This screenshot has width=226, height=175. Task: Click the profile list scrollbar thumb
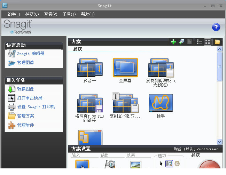pyautogui.click(x=219, y=66)
